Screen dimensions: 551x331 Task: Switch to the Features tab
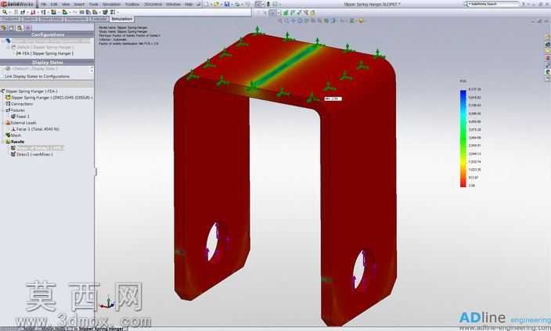(x=10, y=19)
